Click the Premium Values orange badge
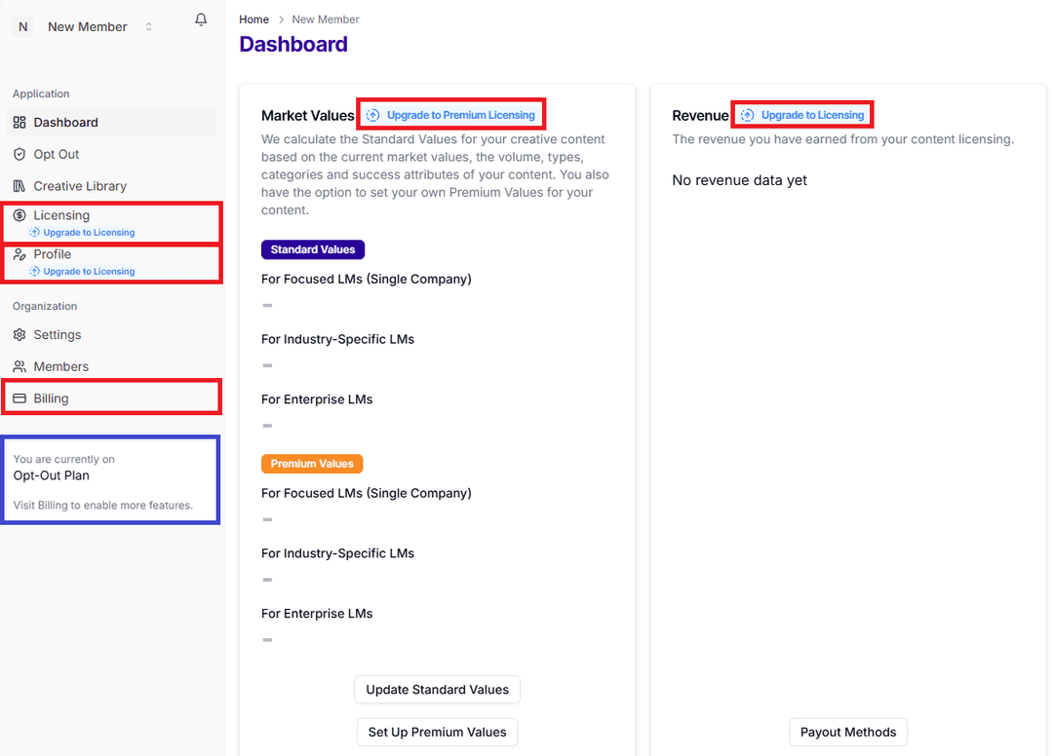Image resolution: width=1053 pixels, height=756 pixels. 312,463
